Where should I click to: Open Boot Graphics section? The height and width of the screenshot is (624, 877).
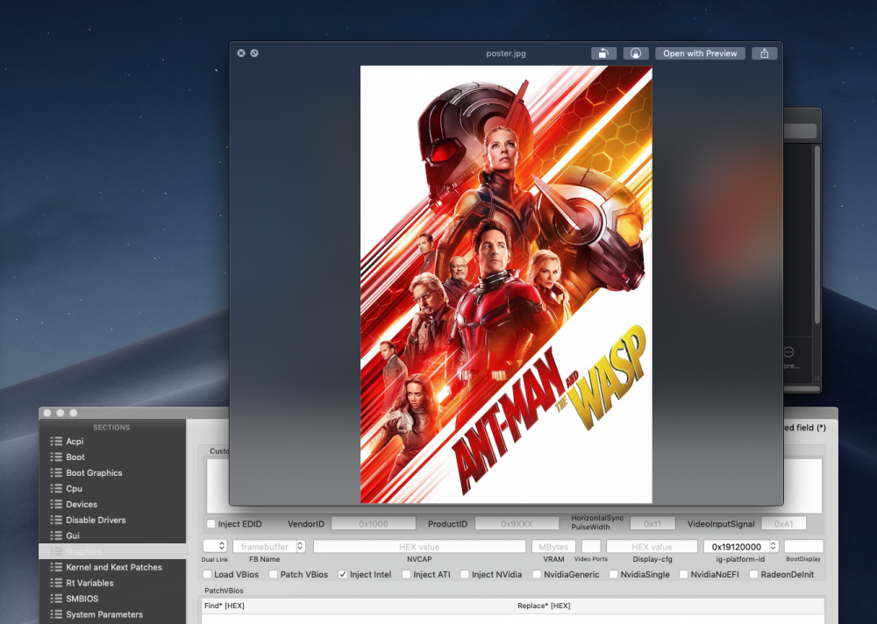click(x=112, y=472)
